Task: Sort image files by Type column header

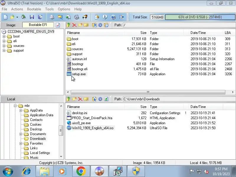Action: point(165,33)
